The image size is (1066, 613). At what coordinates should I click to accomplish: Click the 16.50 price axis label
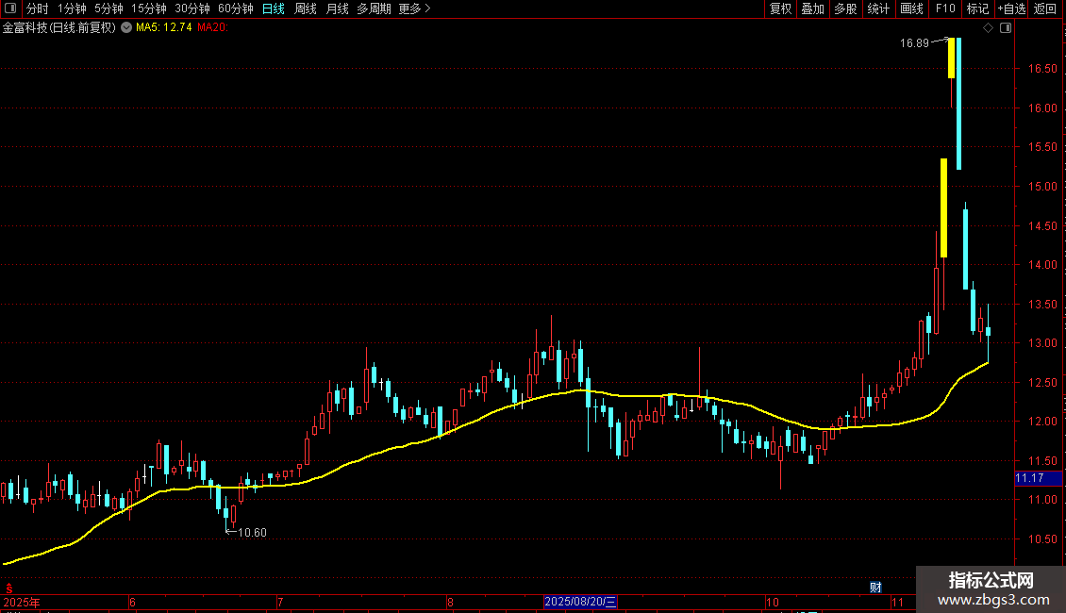(1042, 69)
